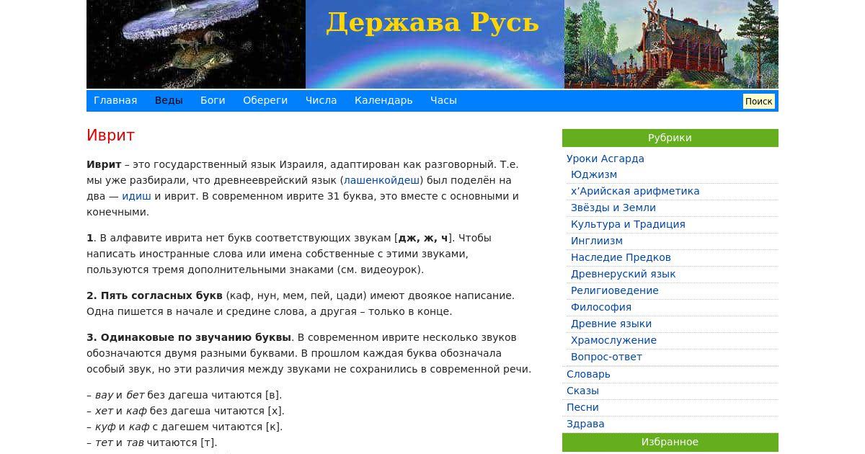Open the Юджизм category

click(x=594, y=174)
